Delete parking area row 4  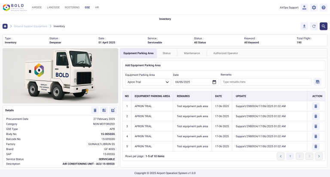pos(315,136)
